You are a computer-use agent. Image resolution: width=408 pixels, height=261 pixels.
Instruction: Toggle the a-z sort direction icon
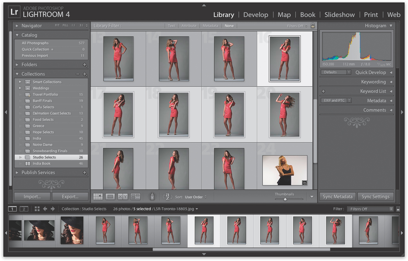pyautogui.click(x=167, y=197)
